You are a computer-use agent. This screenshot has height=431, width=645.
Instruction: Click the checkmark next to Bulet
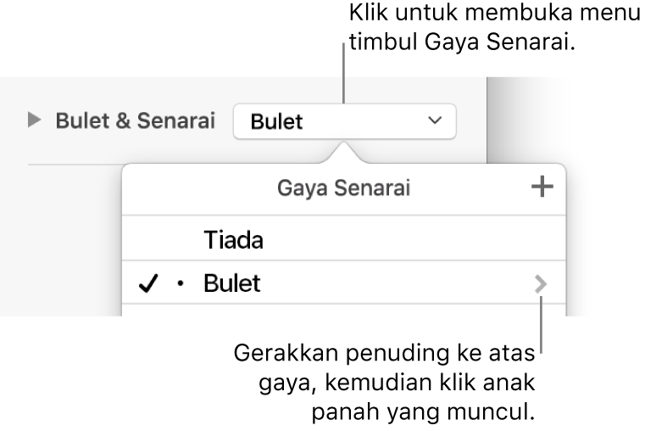tap(149, 284)
